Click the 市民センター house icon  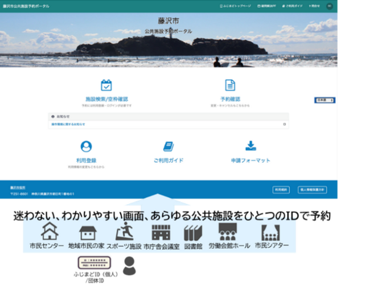coord(50,231)
